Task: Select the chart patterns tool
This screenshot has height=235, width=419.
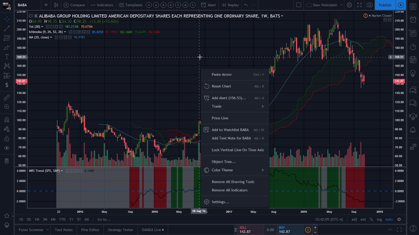Action: coord(7,66)
